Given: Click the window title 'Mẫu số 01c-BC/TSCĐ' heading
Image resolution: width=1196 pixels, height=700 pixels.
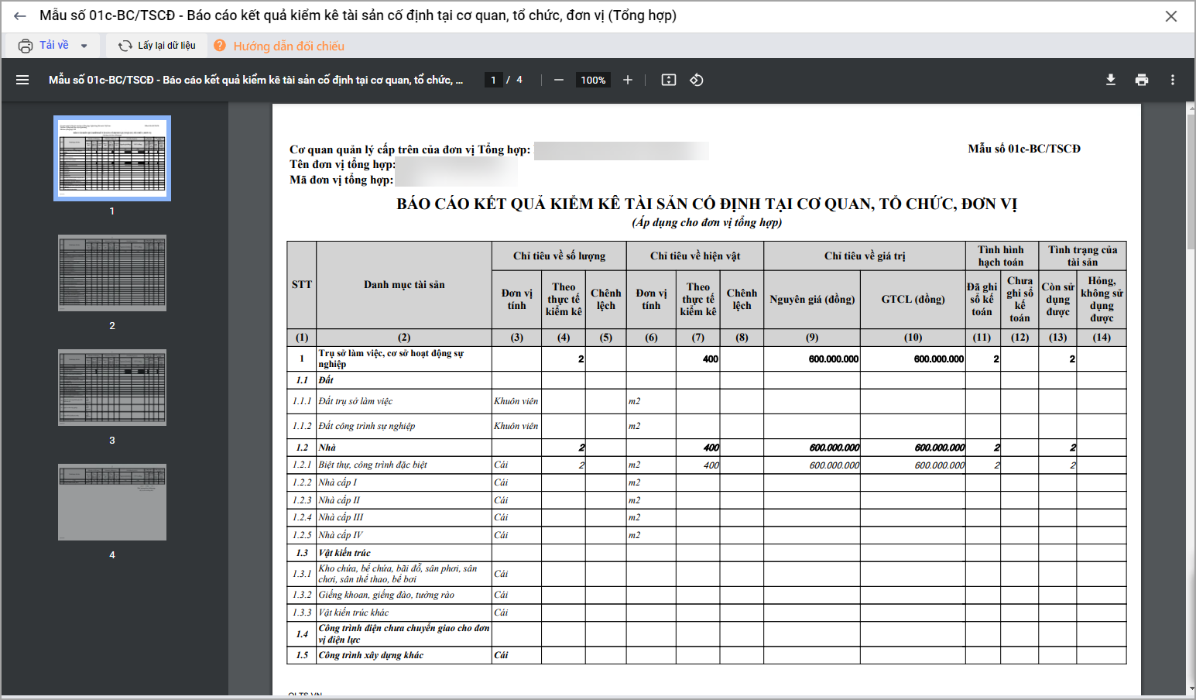Looking at the screenshot, I should pyautogui.click(x=358, y=15).
